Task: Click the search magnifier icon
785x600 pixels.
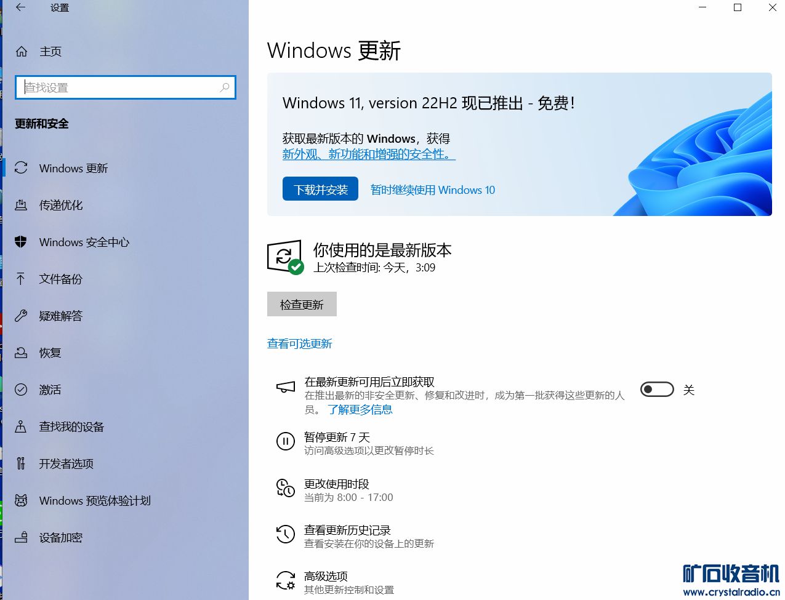Action: tap(225, 87)
